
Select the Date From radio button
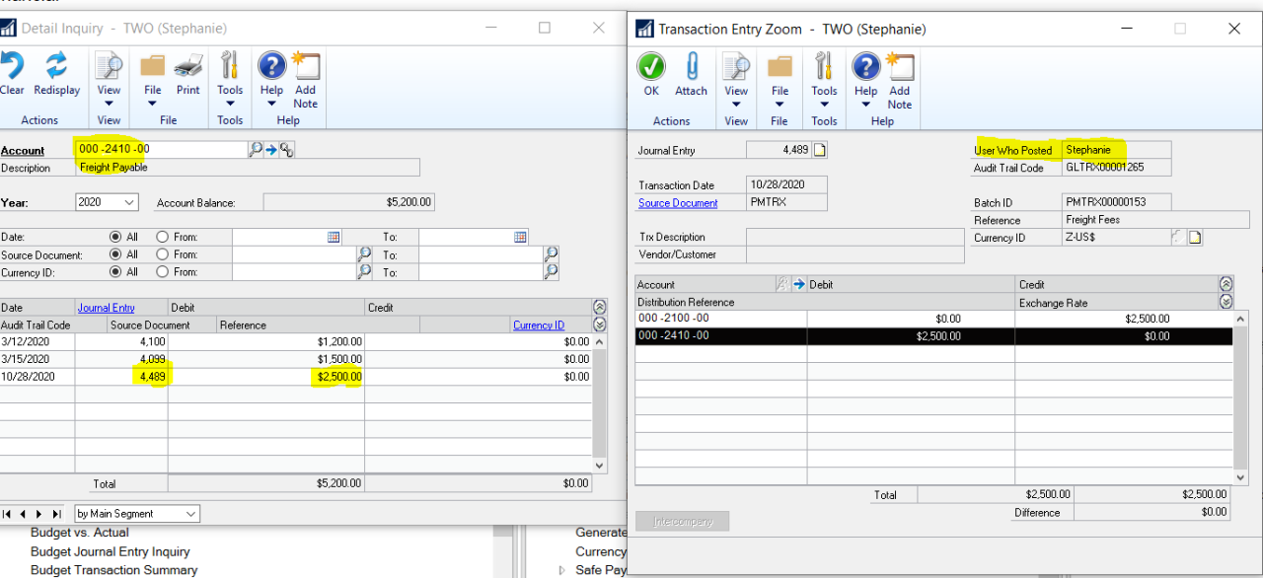coord(163,238)
